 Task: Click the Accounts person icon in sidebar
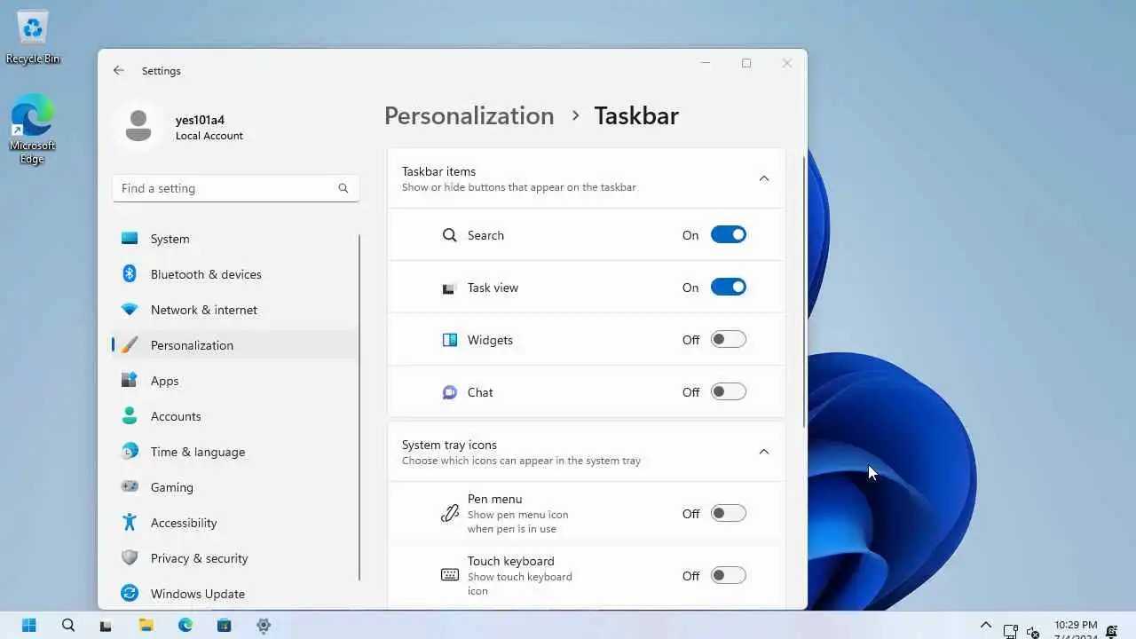tap(130, 415)
